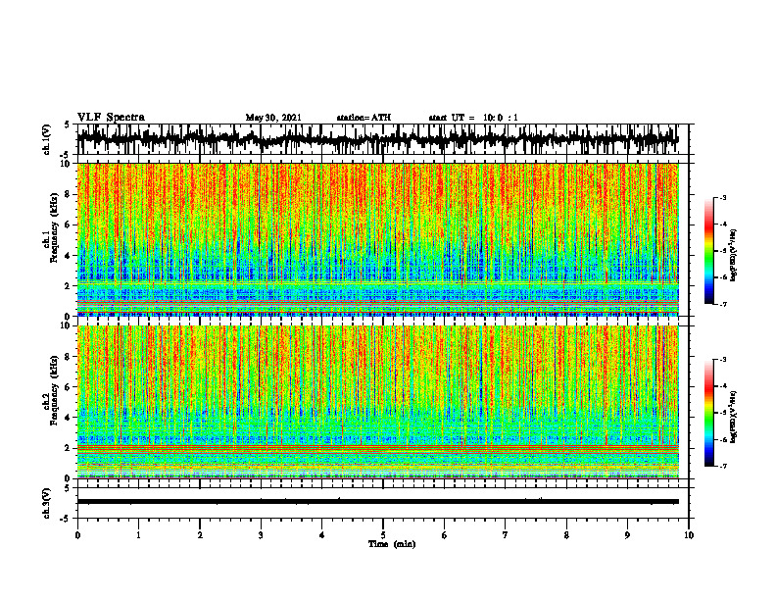The height and width of the screenshot is (600, 776).
Task: Click the "station= ATH" header label
Action: click(x=364, y=118)
